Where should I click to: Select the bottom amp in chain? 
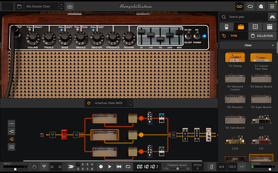105,152
